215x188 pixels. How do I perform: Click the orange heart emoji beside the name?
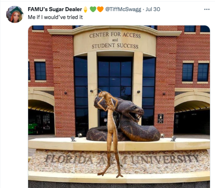100,9
